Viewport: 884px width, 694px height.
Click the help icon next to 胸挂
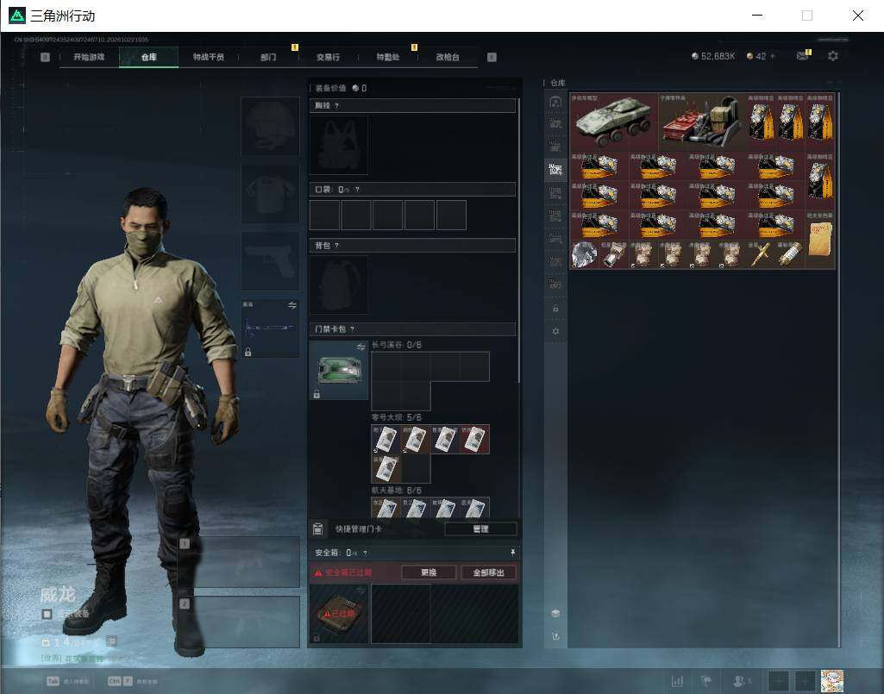pos(336,105)
